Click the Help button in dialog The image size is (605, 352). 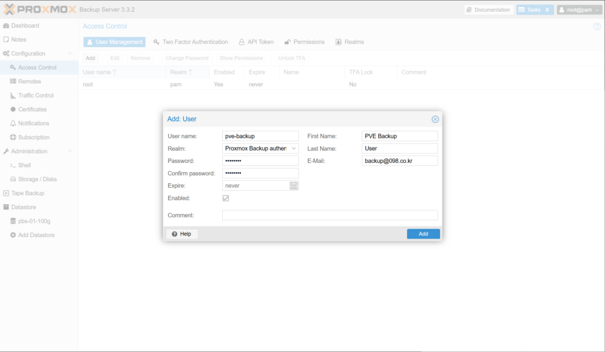(x=182, y=234)
